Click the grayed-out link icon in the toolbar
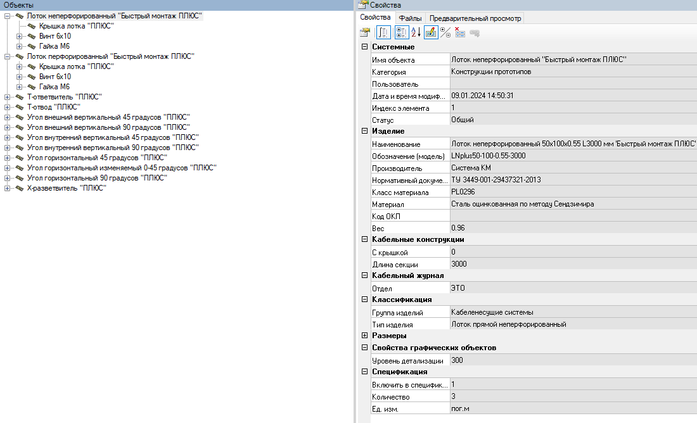Image resolution: width=697 pixels, height=423 pixels. (475, 34)
